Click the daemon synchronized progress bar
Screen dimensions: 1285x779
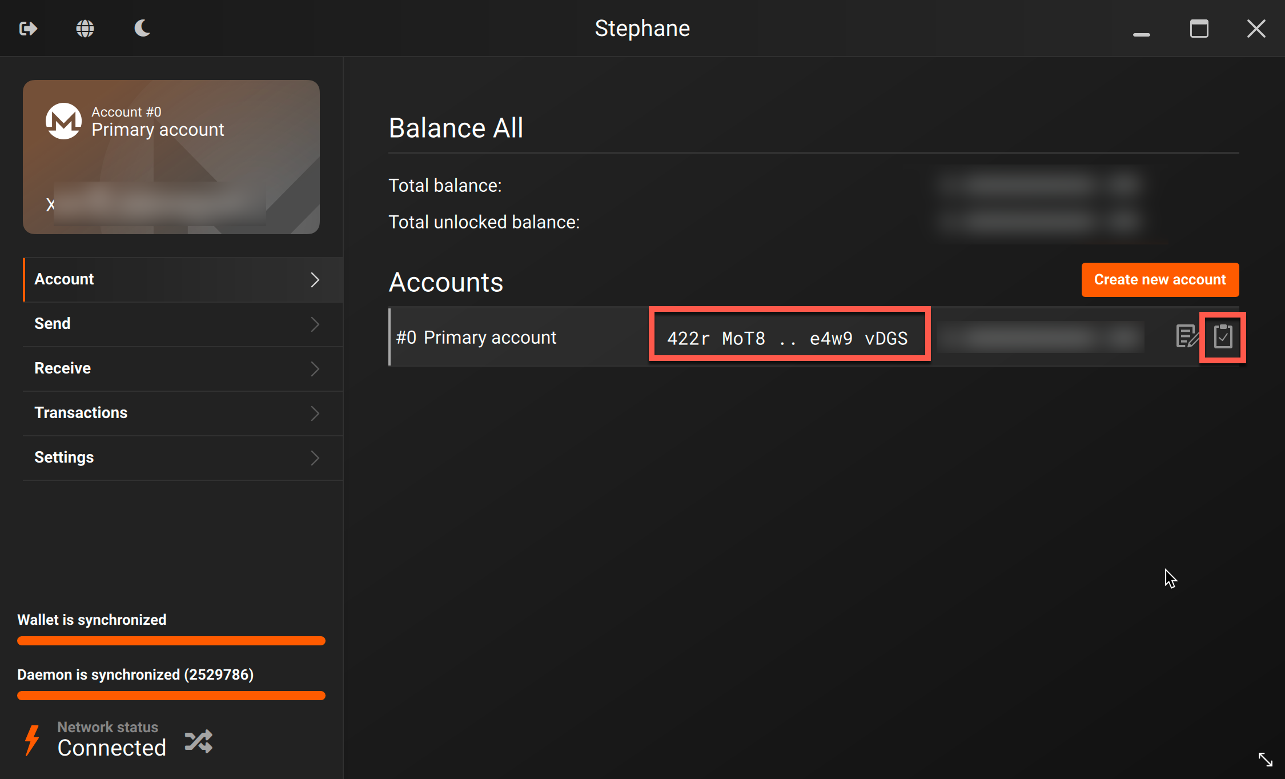[171, 696]
